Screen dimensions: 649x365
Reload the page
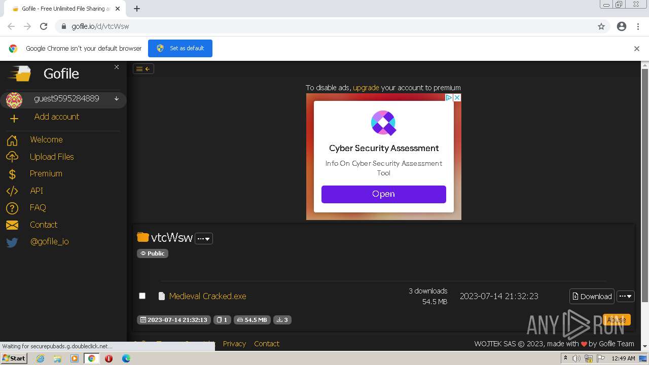click(x=44, y=26)
